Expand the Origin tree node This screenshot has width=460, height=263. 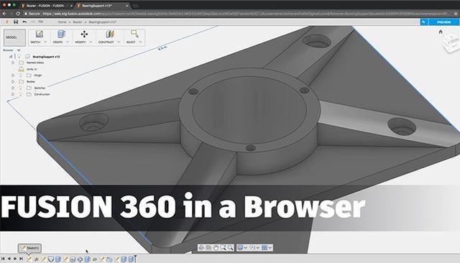point(13,75)
